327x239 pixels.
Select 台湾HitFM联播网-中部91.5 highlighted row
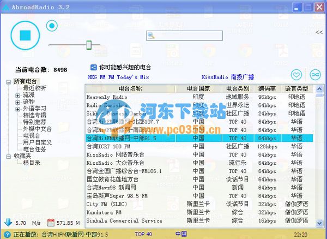coord(199,138)
